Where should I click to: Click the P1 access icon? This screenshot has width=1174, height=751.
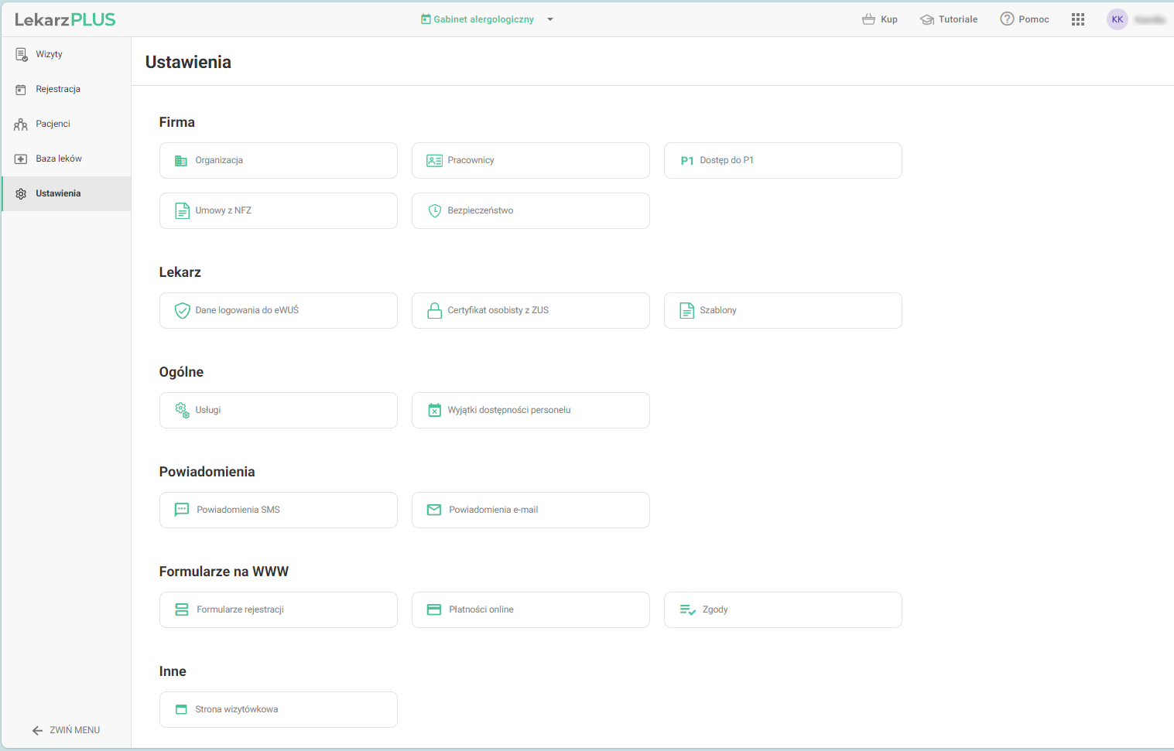click(x=686, y=161)
